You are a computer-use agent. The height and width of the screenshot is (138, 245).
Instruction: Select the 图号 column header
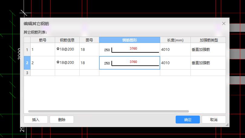click(89, 40)
